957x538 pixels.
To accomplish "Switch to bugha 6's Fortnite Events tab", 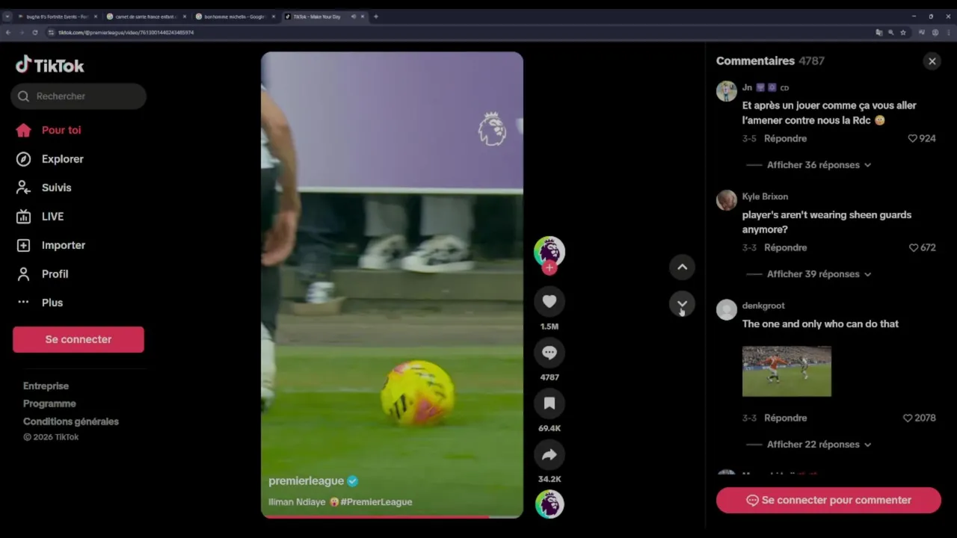I will (x=57, y=16).
